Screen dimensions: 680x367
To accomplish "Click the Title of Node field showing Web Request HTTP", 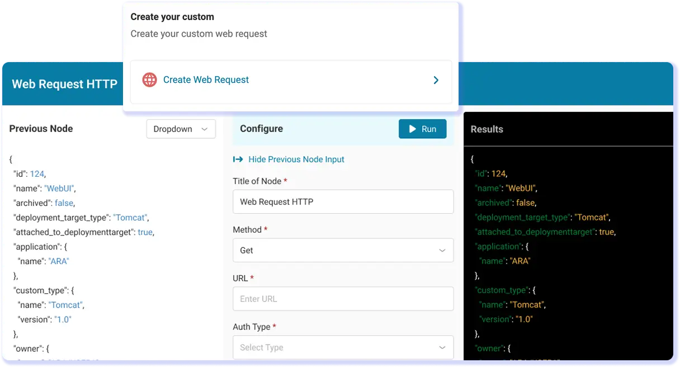I will [343, 201].
